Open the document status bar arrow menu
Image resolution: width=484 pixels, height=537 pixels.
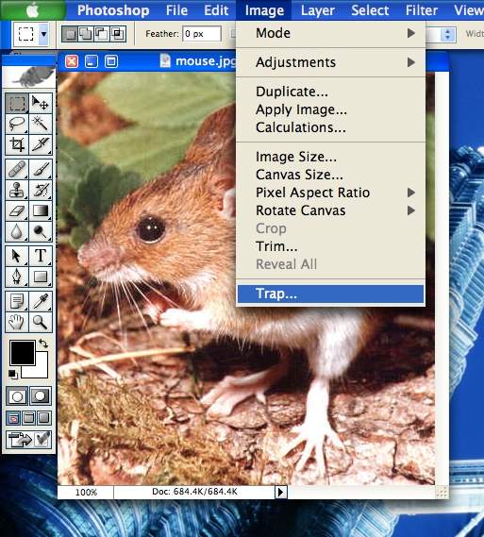tap(280, 492)
